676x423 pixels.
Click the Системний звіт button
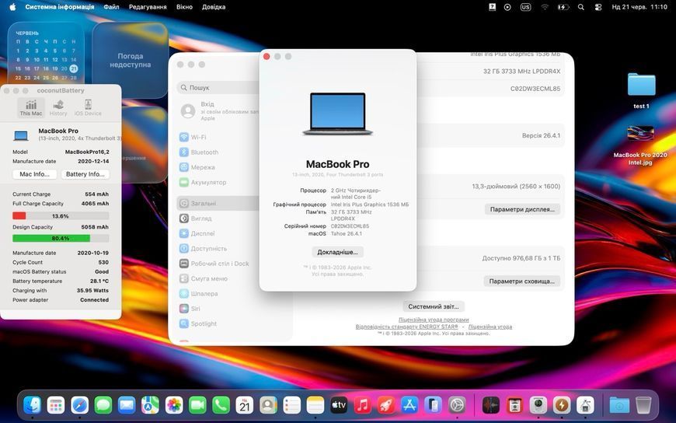click(434, 306)
